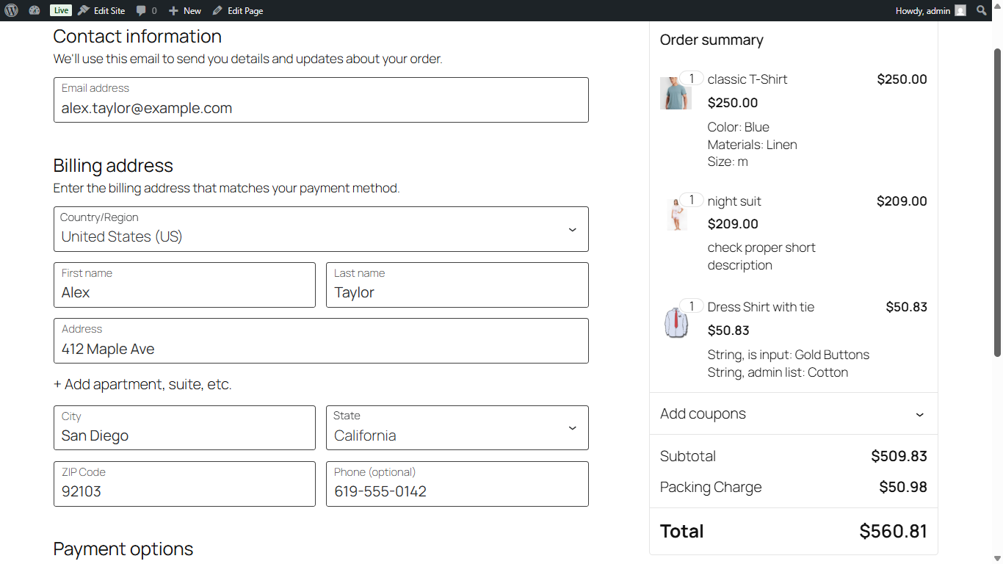Click the comments bubble icon
This screenshot has width=1003, height=564.
click(142, 10)
